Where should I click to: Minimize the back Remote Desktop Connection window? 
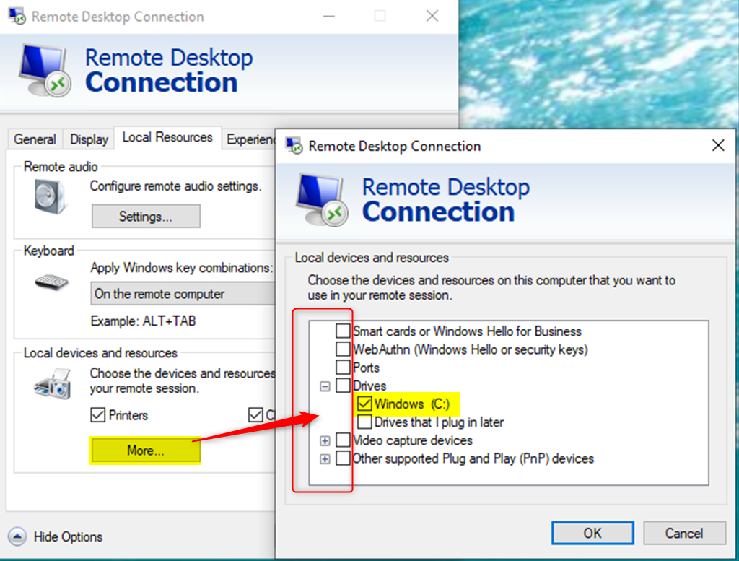tap(329, 17)
